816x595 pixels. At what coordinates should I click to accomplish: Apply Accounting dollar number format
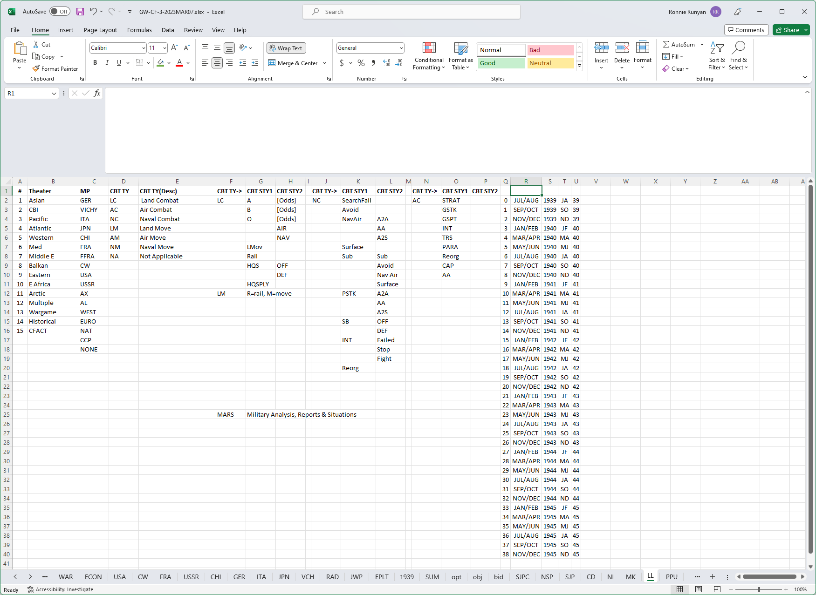coord(342,63)
